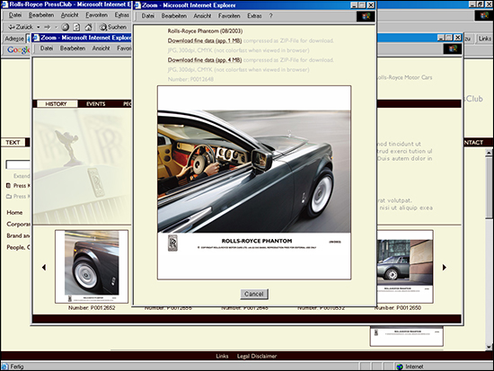Open Datei menu in PressClub window
Viewport: 494px width, 371px height.
(x=15, y=15)
